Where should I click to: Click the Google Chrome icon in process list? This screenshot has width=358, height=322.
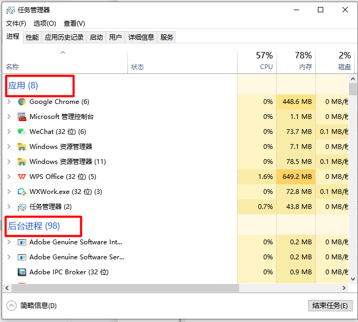pyautogui.click(x=22, y=102)
